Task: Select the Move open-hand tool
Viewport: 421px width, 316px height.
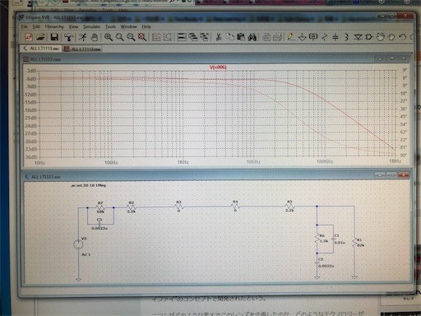Action: (380, 37)
